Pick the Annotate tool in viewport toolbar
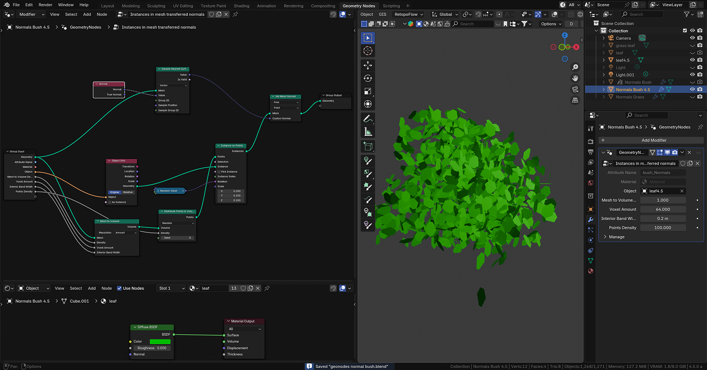The width and height of the screenshot is (707, 370). click(367, 119)
